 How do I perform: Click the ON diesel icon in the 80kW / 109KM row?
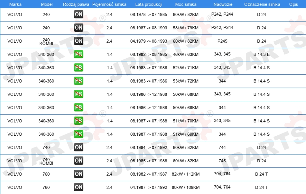(79, 187)
